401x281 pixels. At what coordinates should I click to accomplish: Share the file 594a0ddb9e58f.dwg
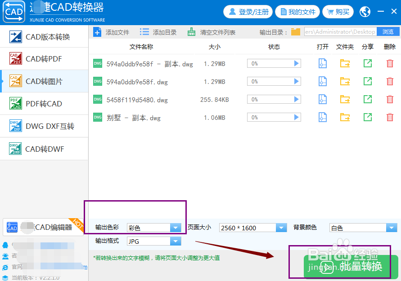tap(367, 81)
